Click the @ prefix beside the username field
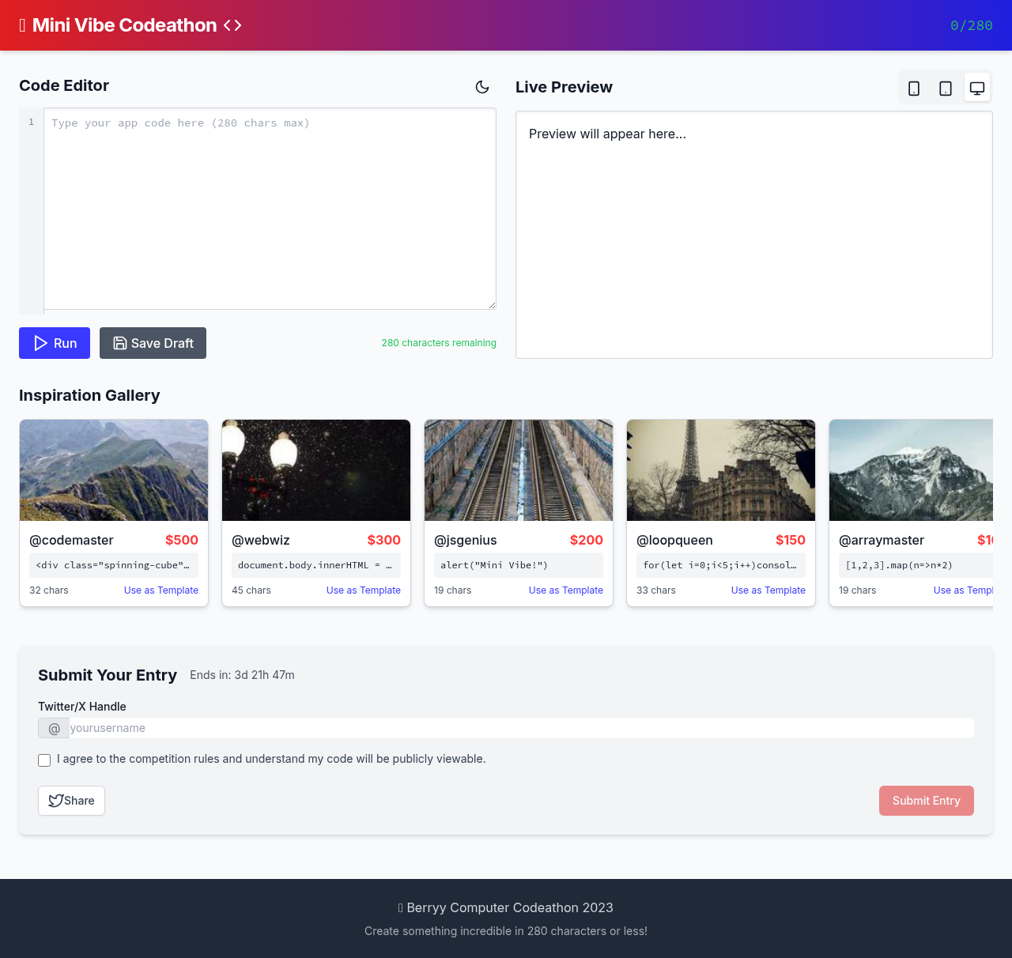The height and width of the screenshot is (958, 1012). (54, 728)
